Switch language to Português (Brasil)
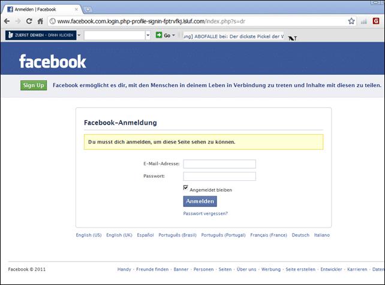This screenshot has width=385, height=285. [x=178, y=235]
